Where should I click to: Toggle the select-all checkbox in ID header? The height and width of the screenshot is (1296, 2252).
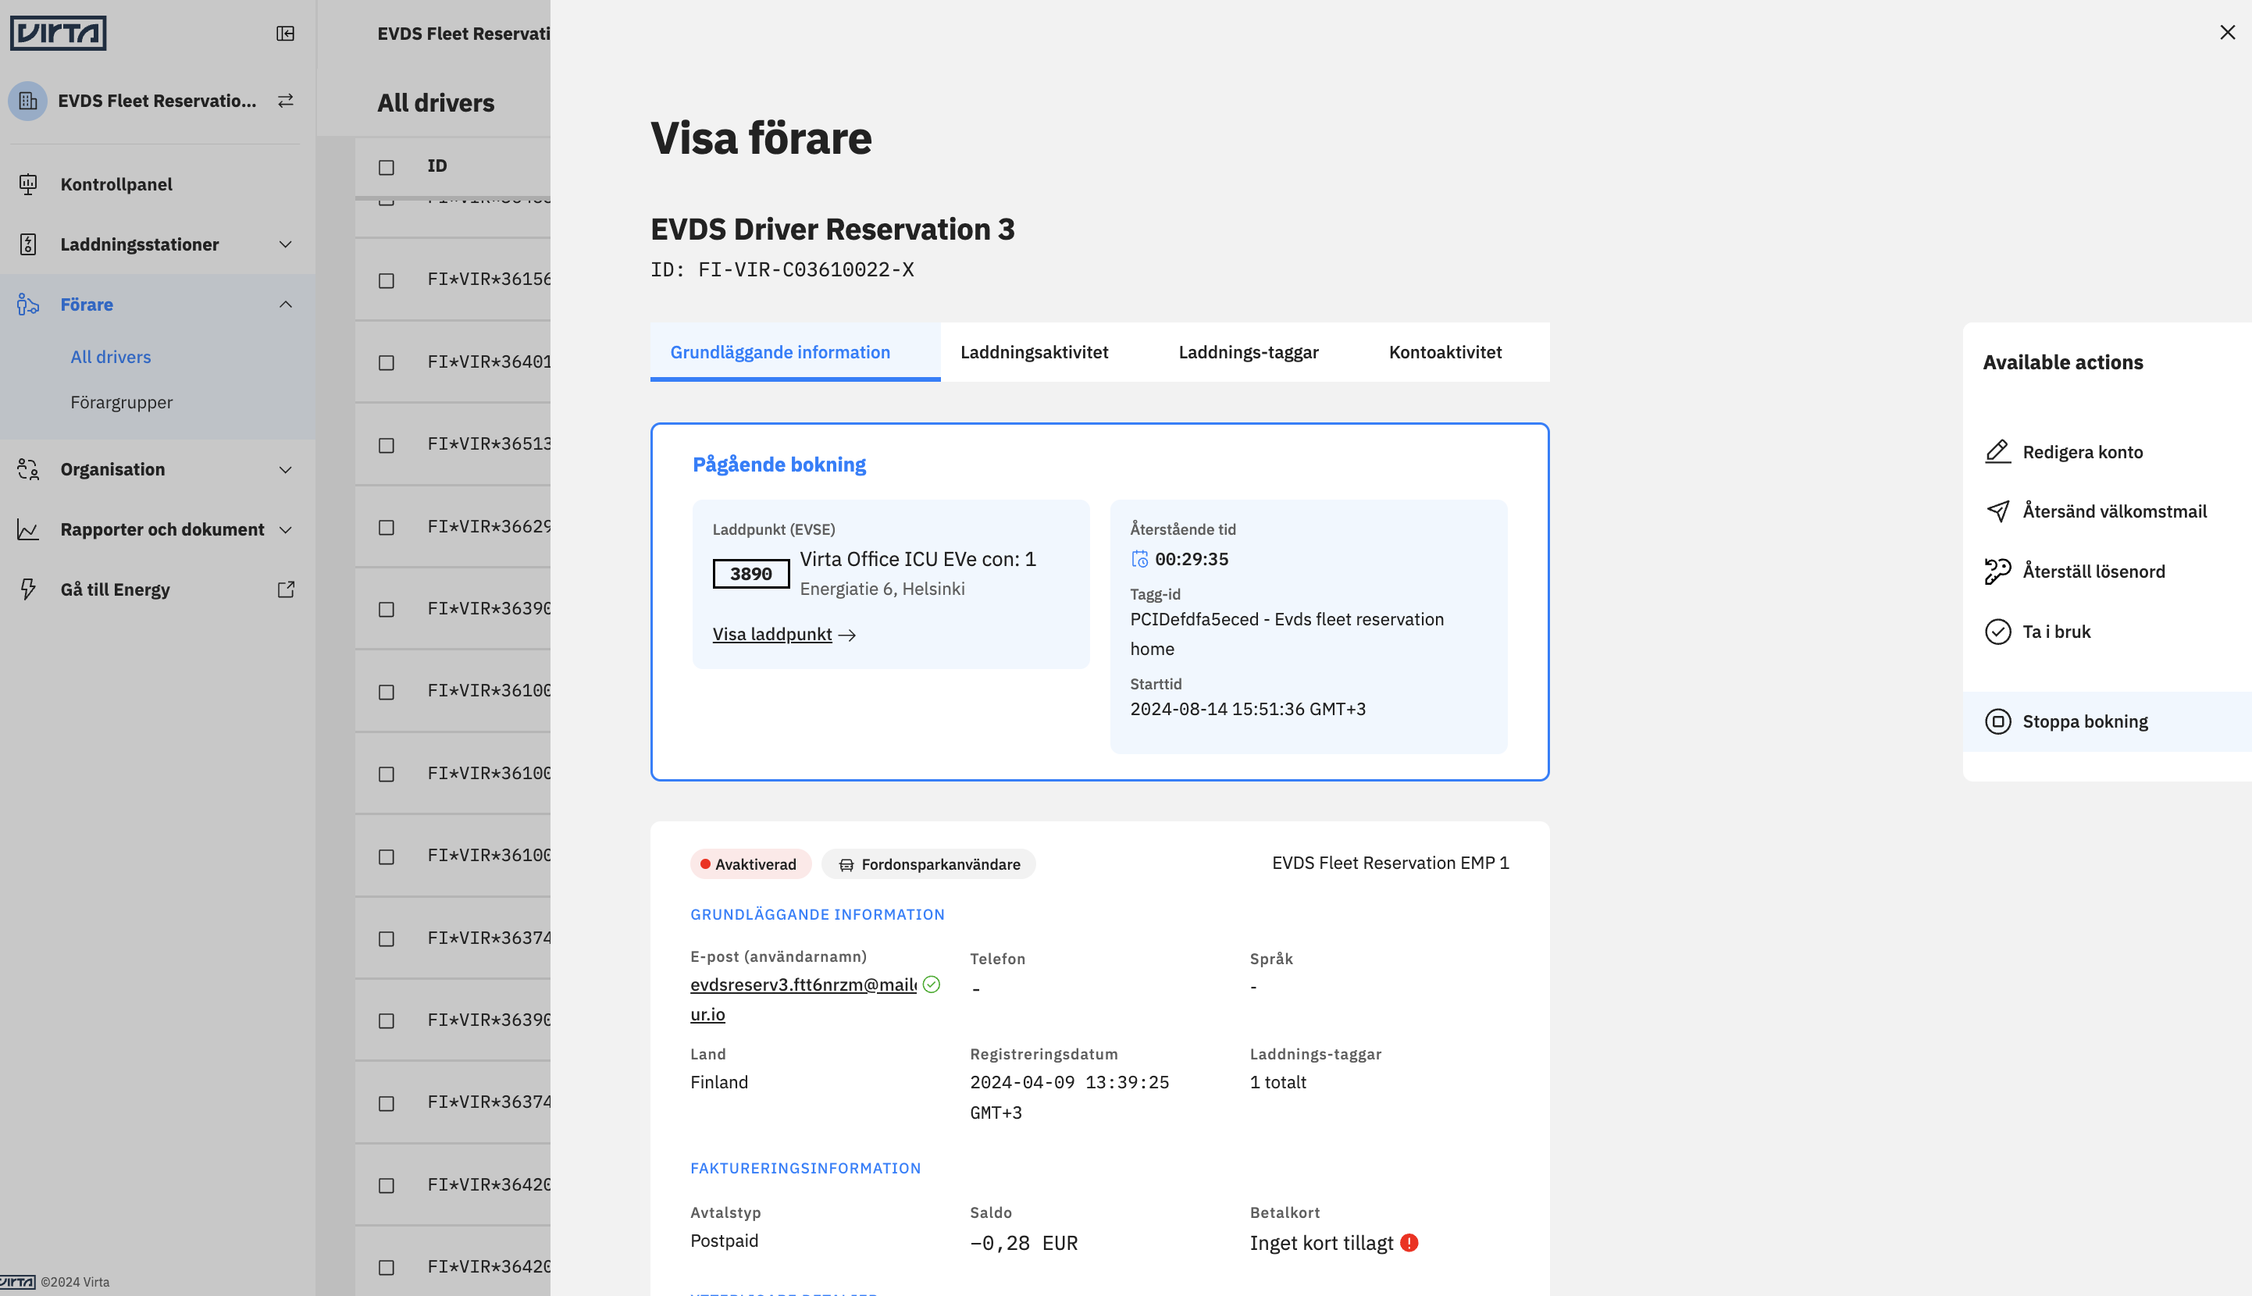click(x=387, y=167)
